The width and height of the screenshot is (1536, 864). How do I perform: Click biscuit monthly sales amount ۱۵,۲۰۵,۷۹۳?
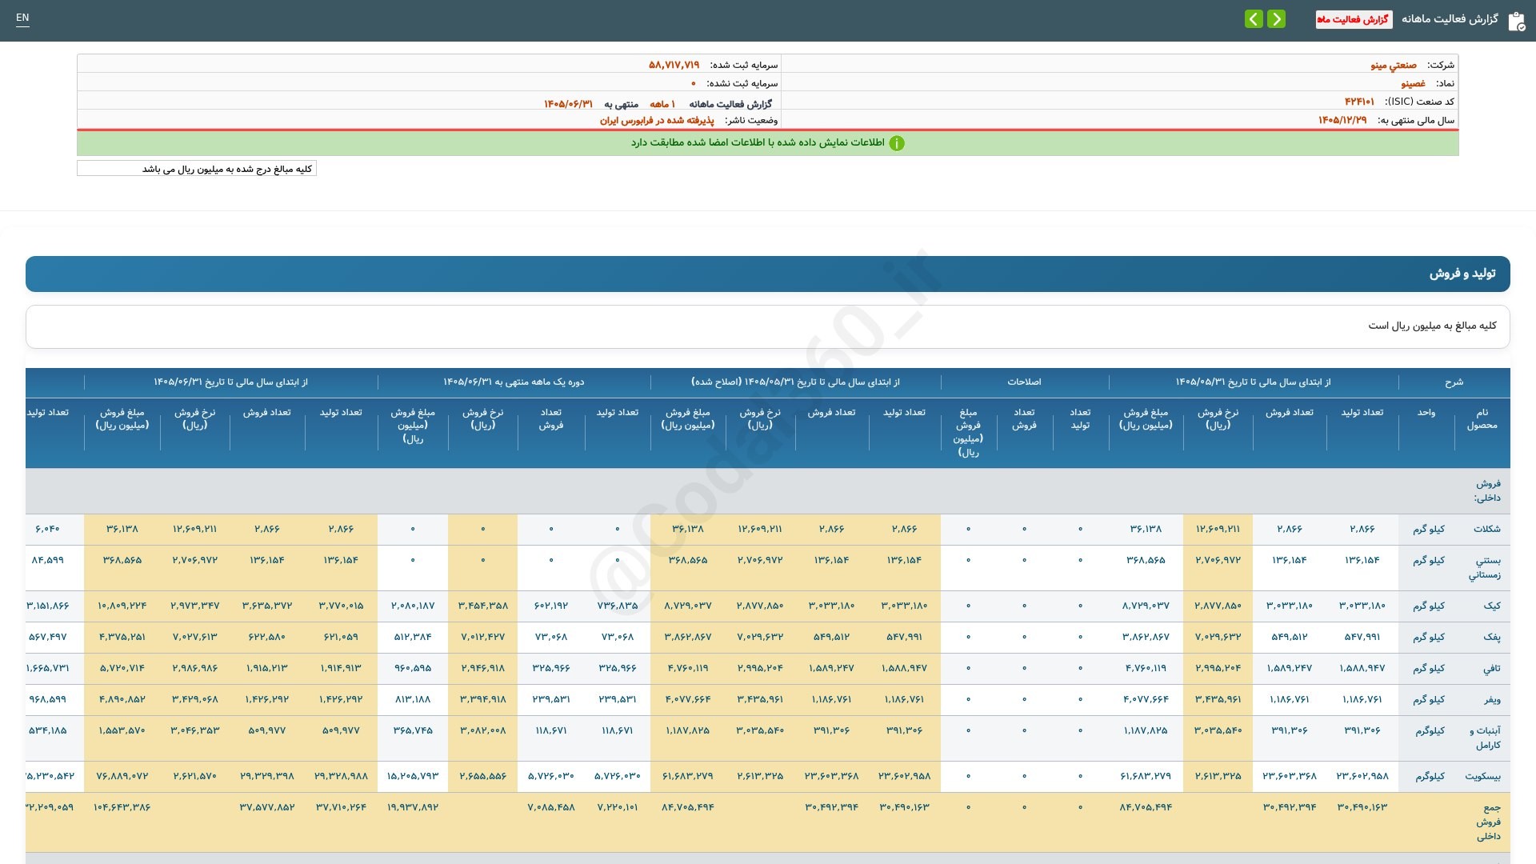(413, 777)
